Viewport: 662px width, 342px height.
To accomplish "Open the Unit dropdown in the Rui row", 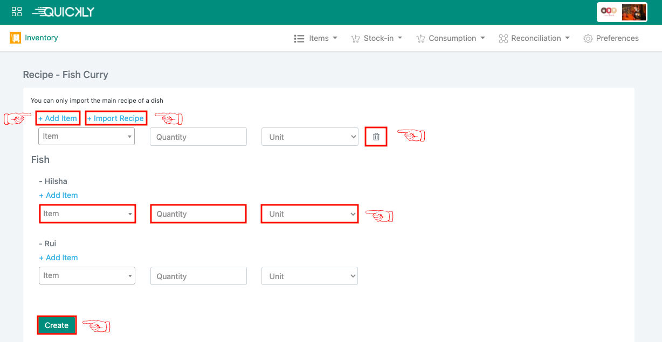I will point(309,276).
